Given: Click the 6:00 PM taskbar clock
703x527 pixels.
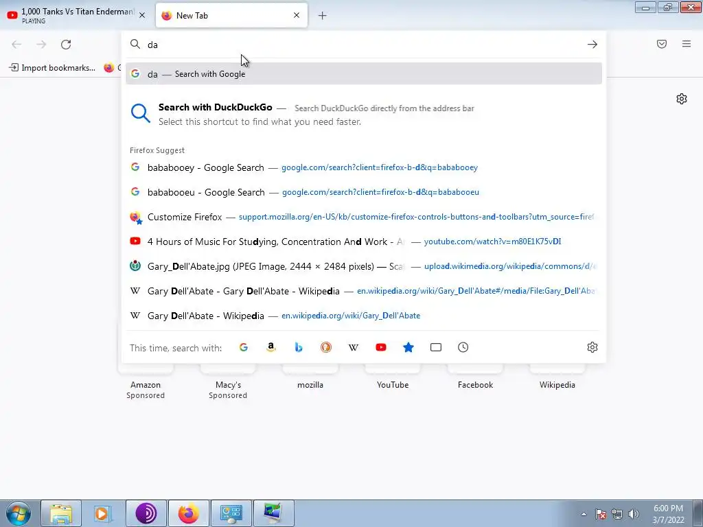Looking at the screenshot, I should [668, 514].
